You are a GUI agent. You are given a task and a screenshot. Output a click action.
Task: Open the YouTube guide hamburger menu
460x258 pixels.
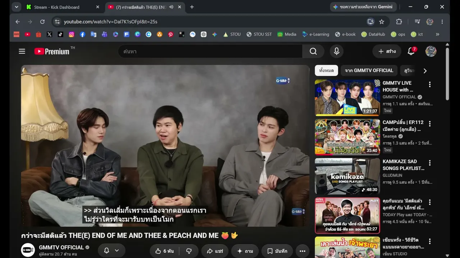(22, 51)
